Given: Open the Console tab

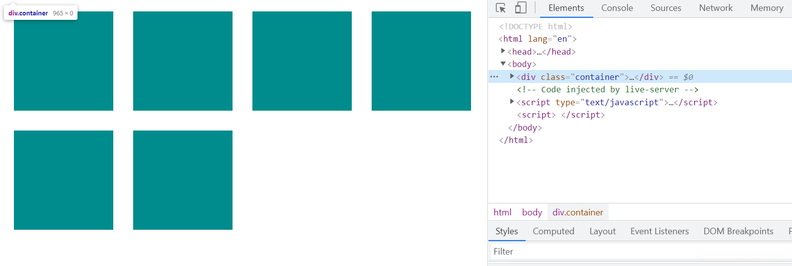Looking at the screenshot, I should tap(617, 8).
